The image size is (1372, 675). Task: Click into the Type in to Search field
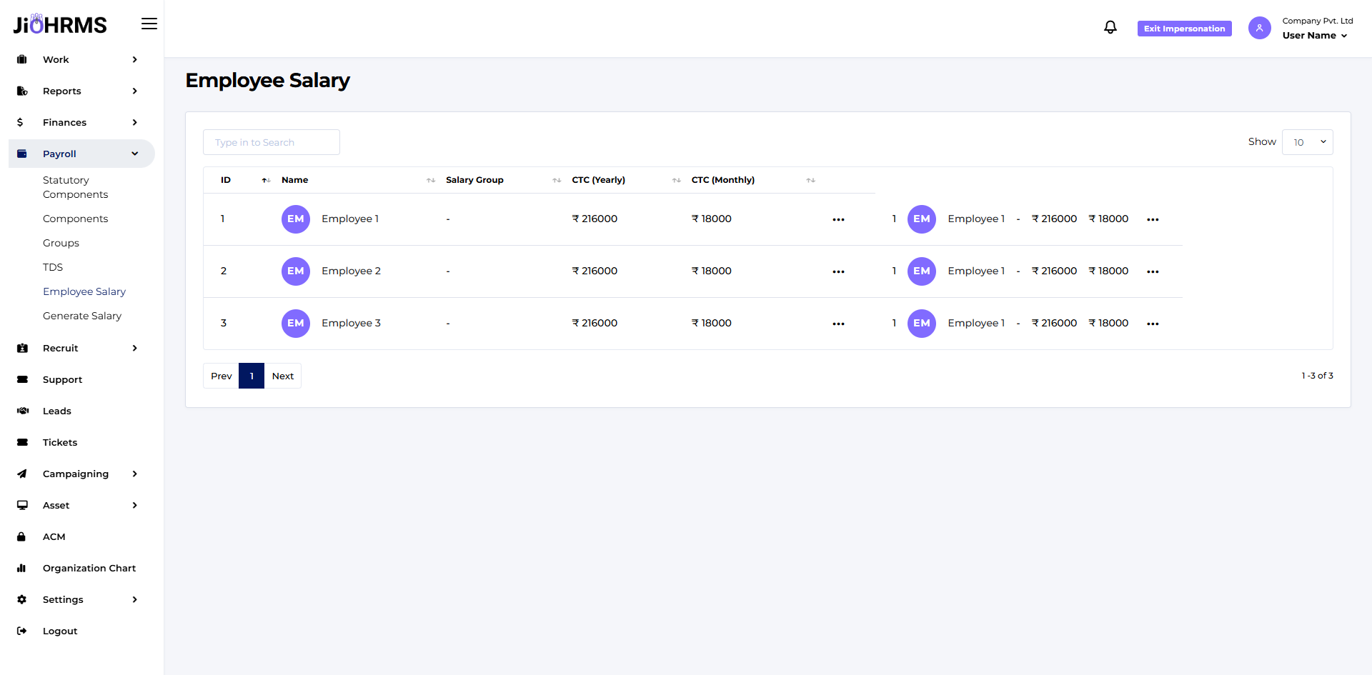pos(272,142)
